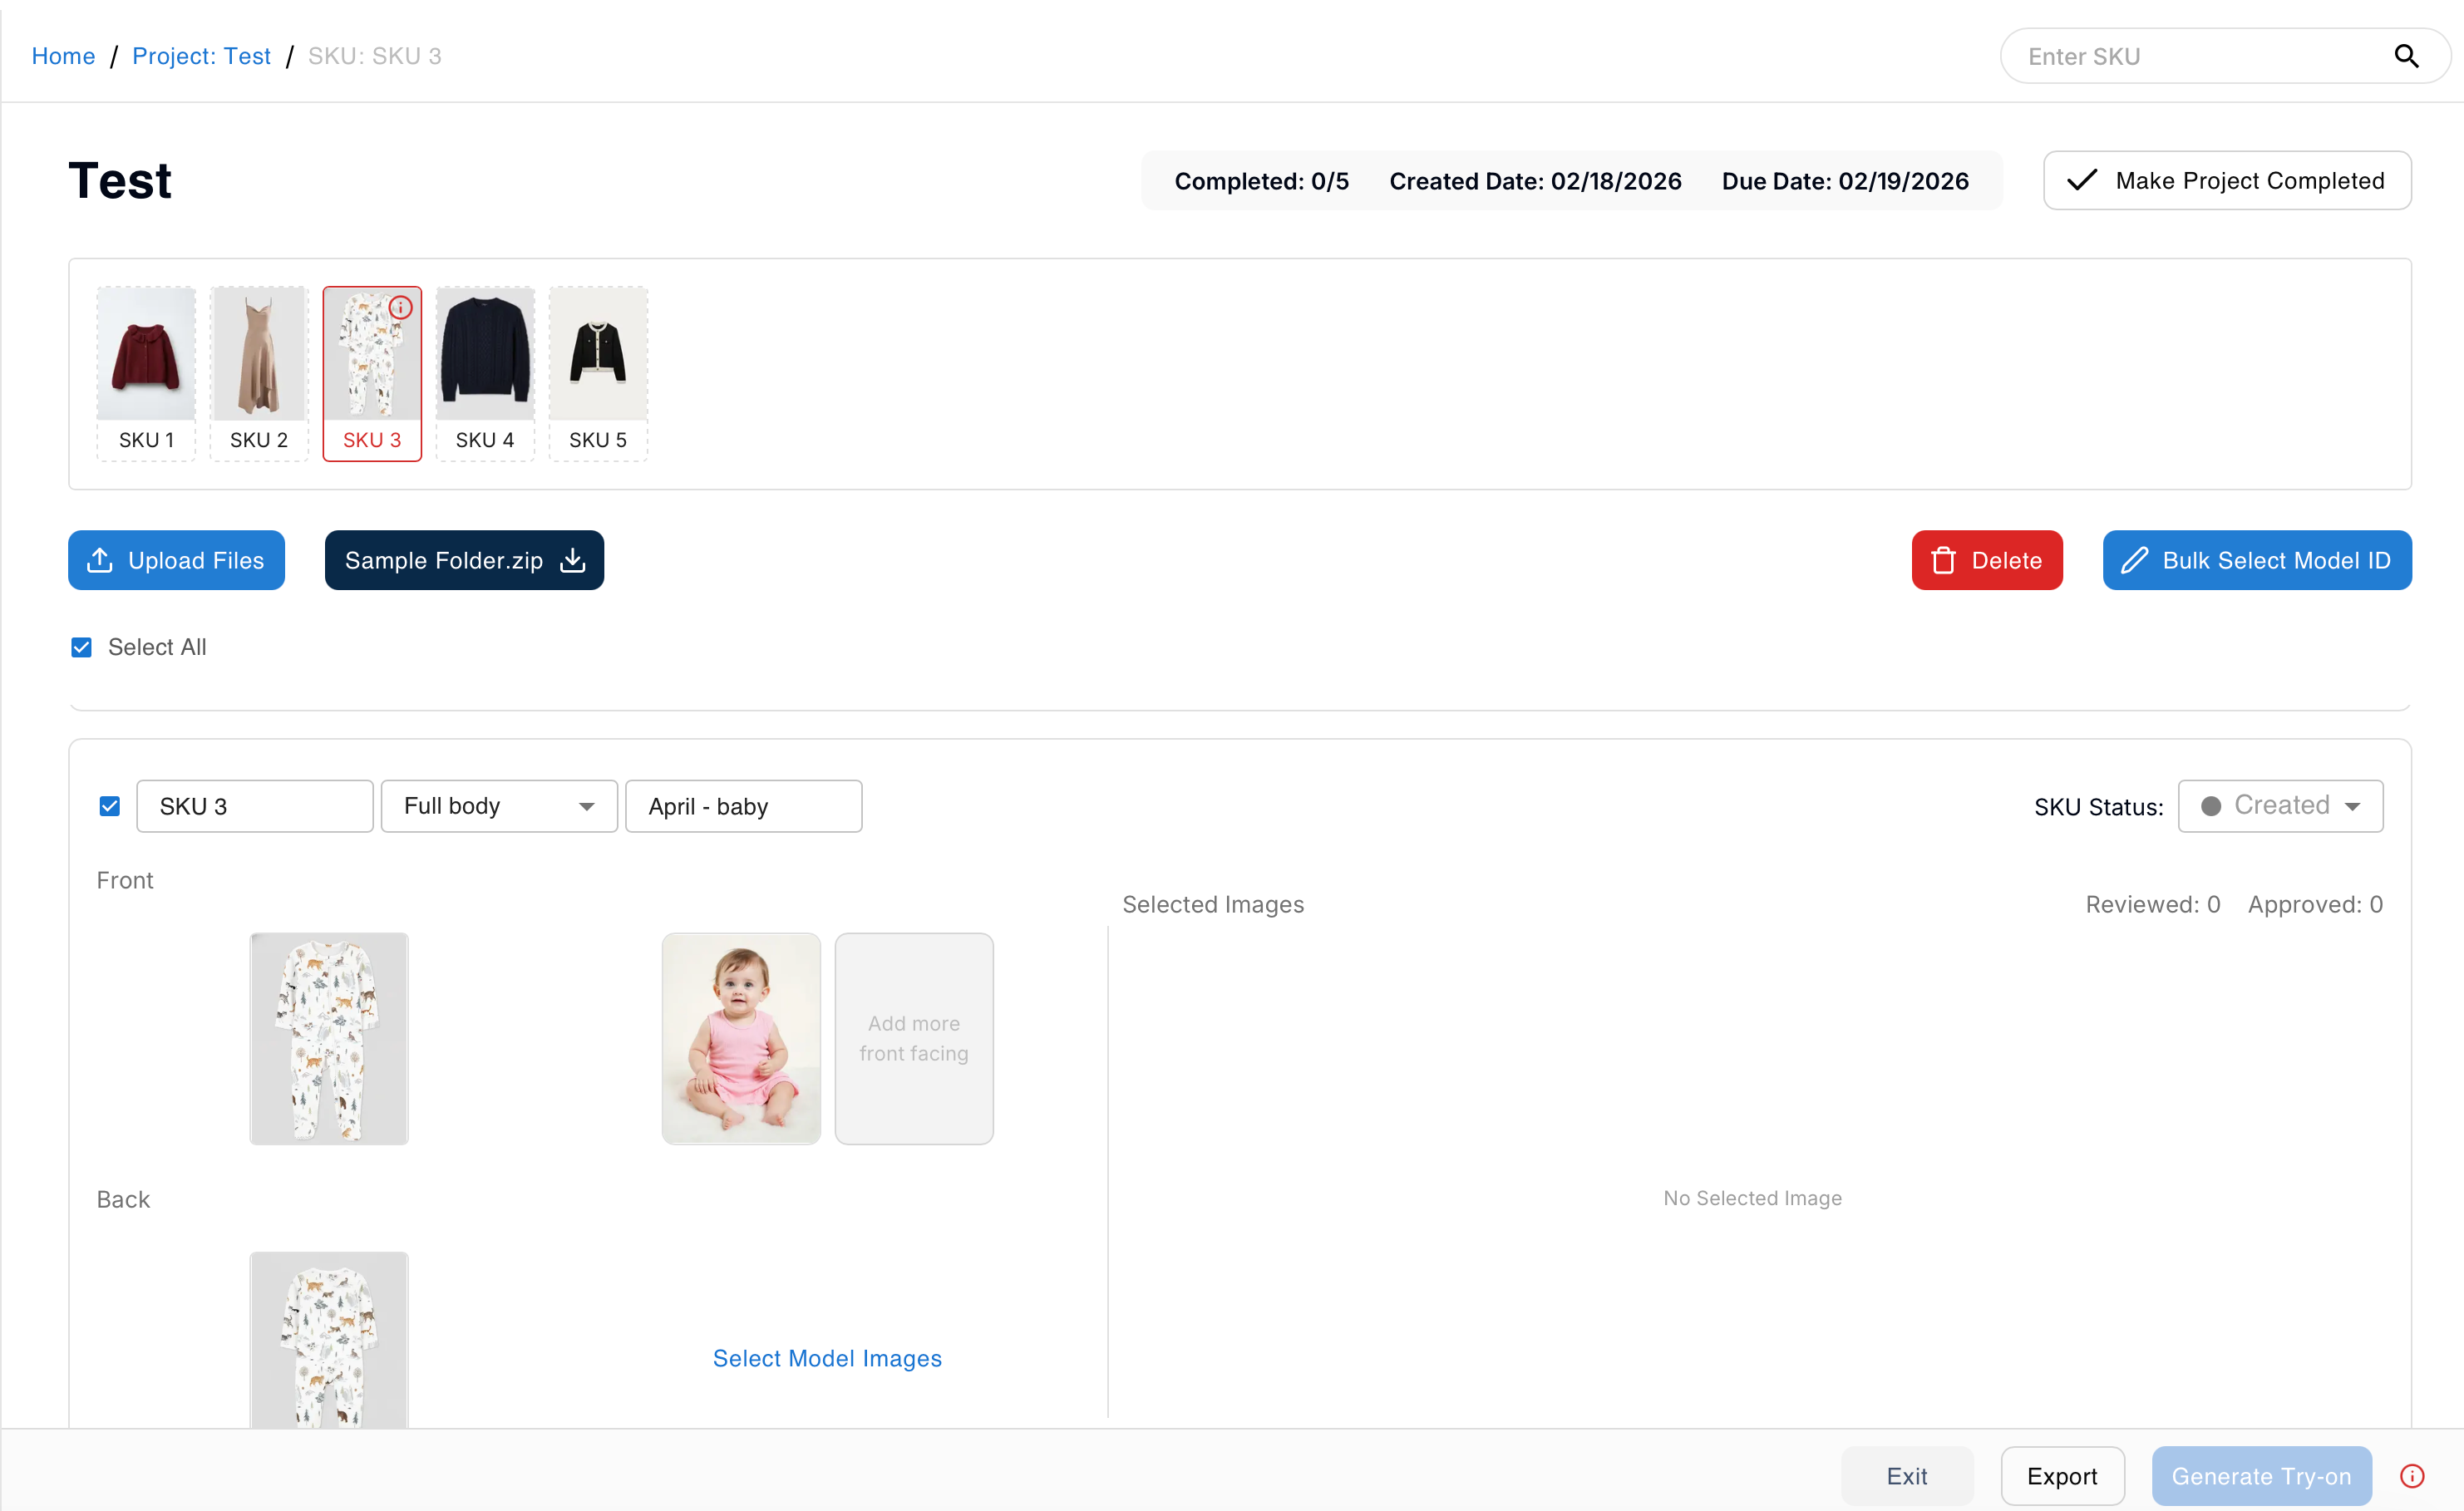Click the download icon on Sample Folder.zip

tap(573, 560)
